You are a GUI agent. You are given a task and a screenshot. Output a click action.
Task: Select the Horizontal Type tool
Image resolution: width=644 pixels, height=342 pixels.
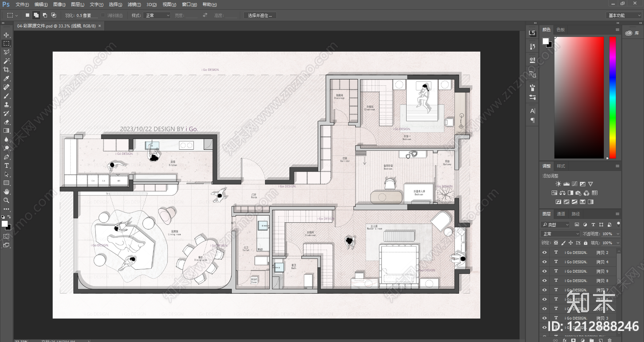click(6, 166)
